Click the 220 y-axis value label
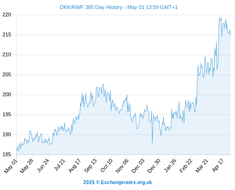The image size is (235, 190). (7, 15)
